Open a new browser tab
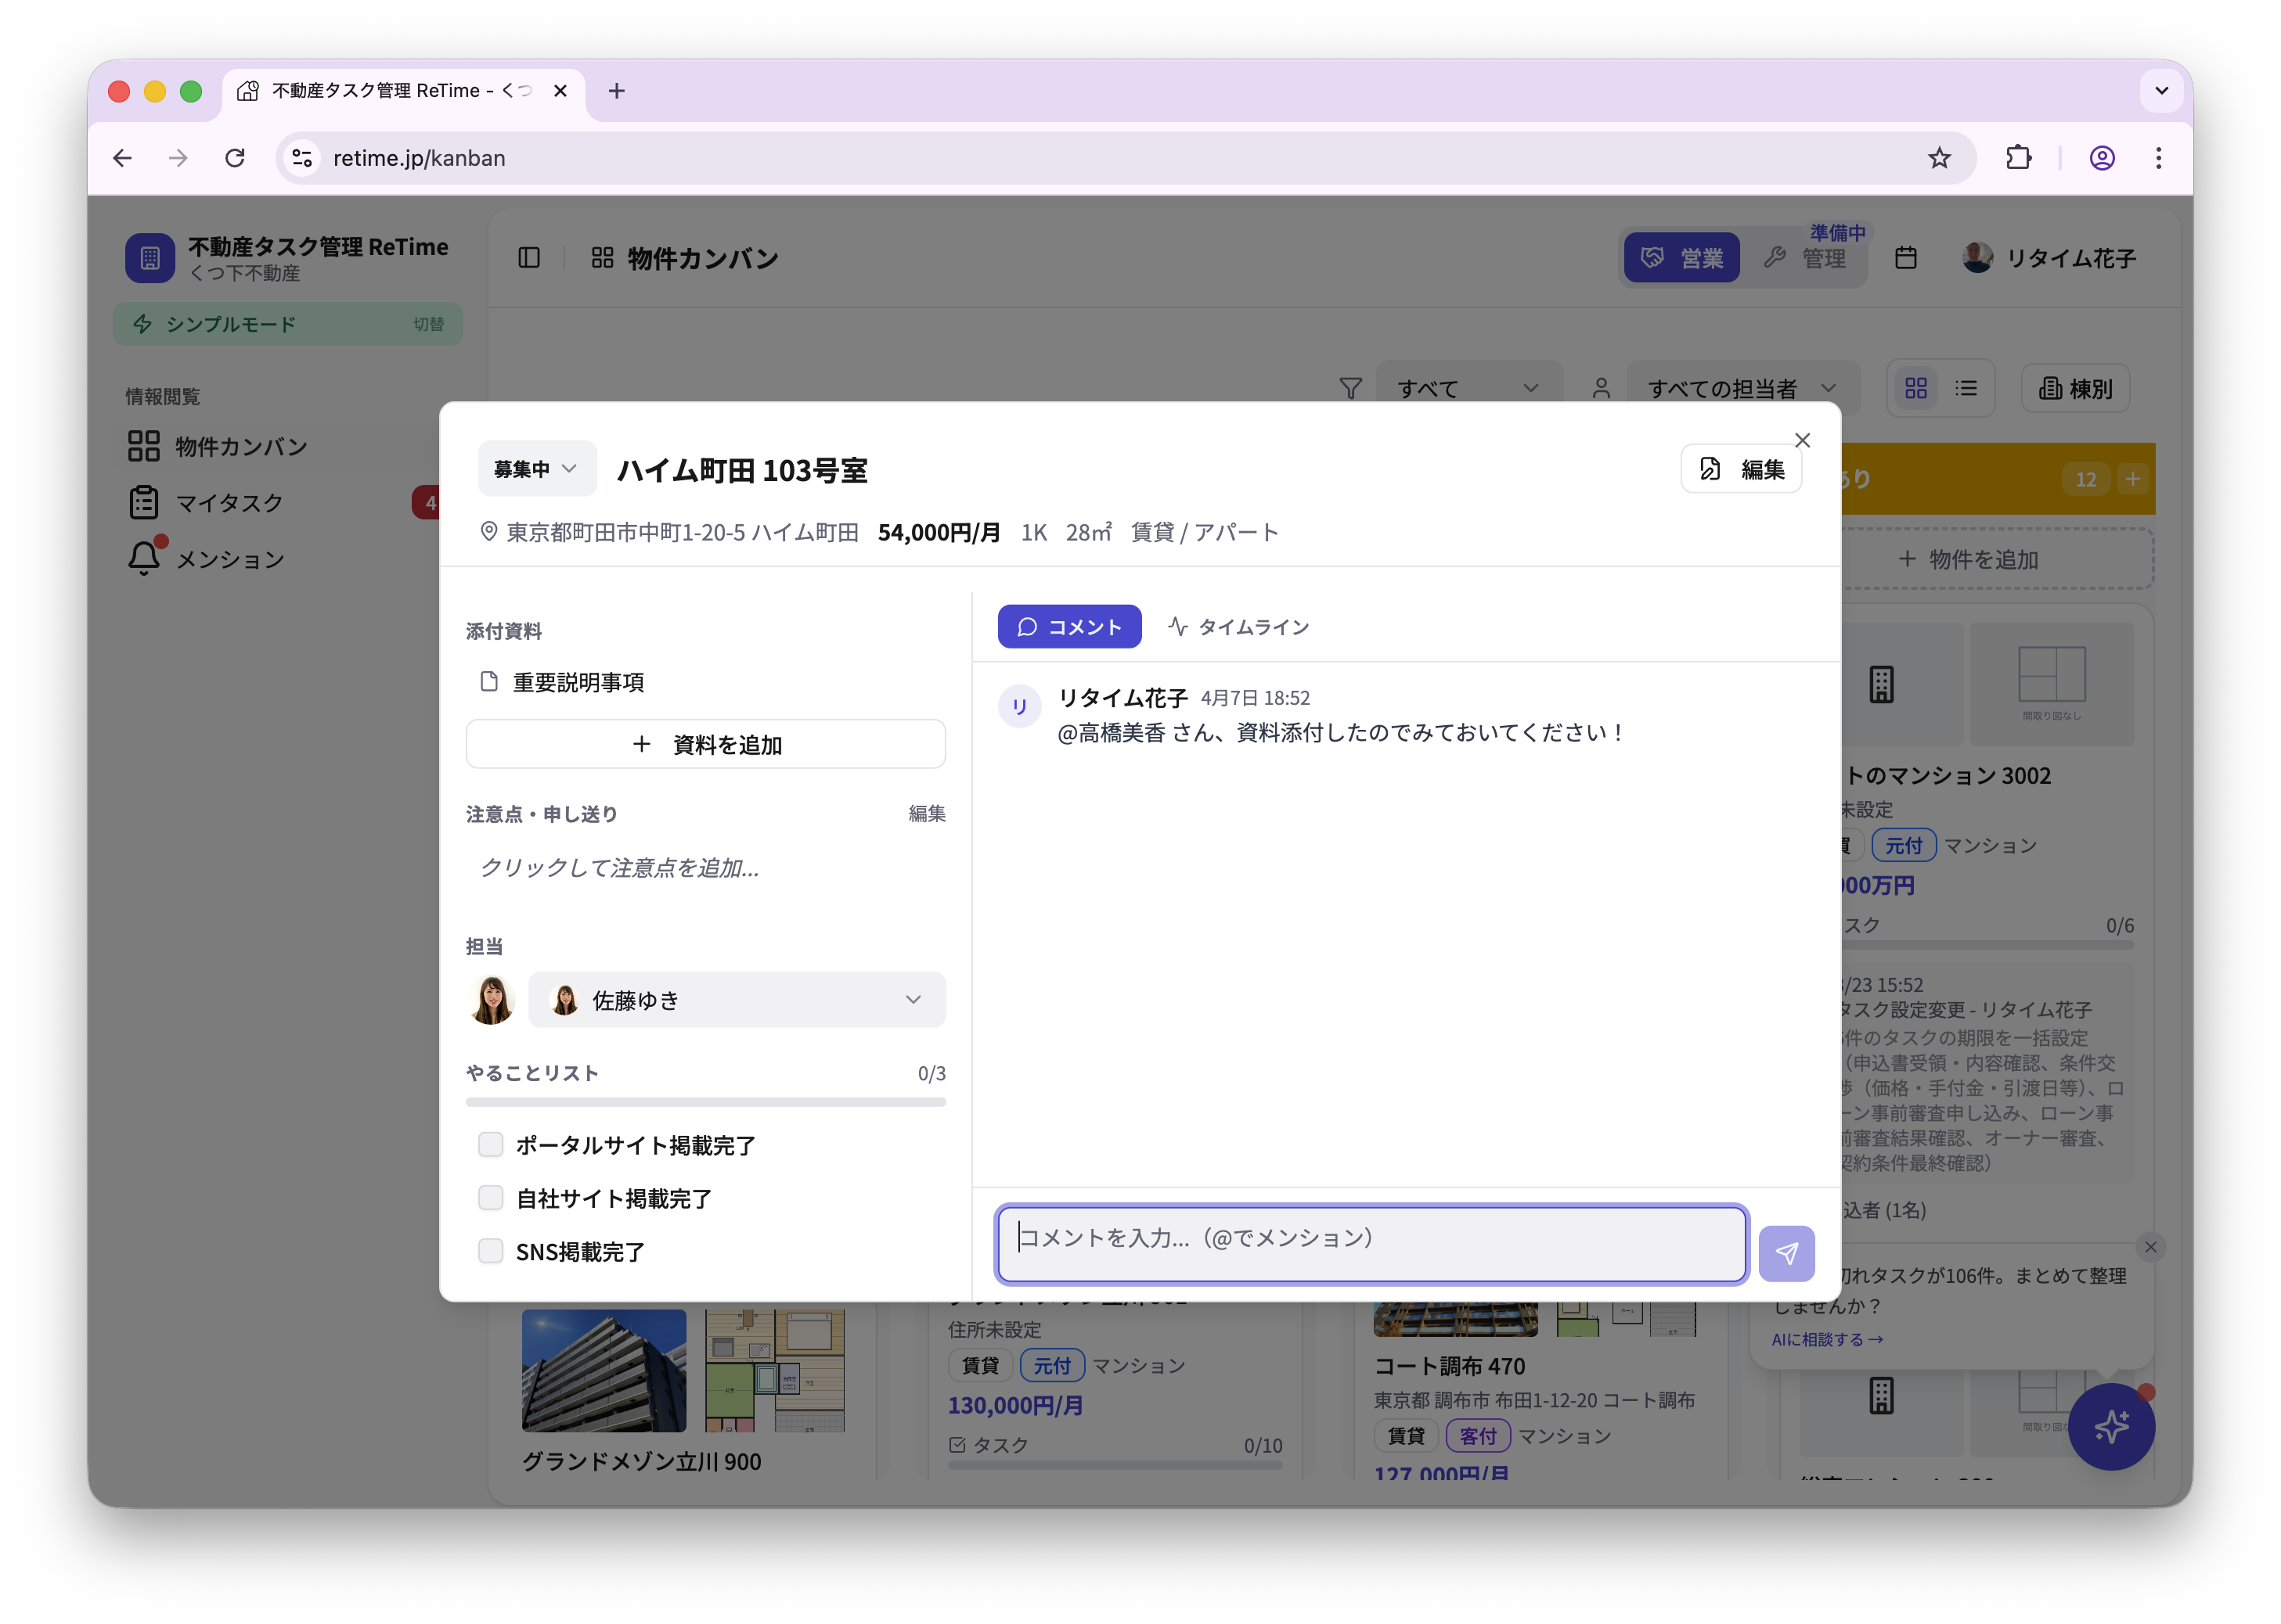The height and width of the screenshot is (1624, 2281). click(616, 91)
